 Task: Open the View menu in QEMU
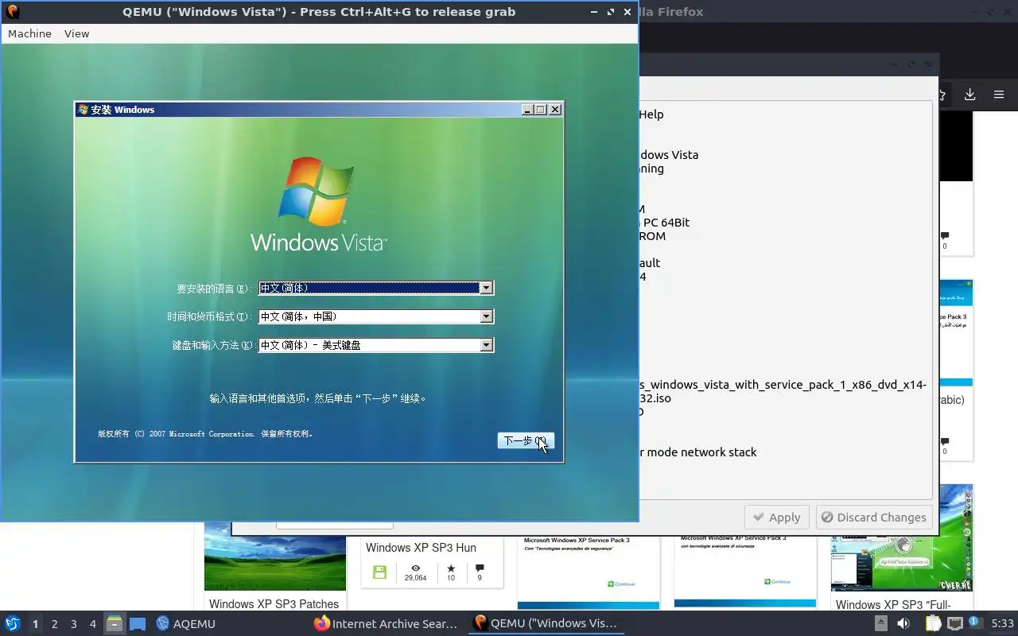coord(76,33)
